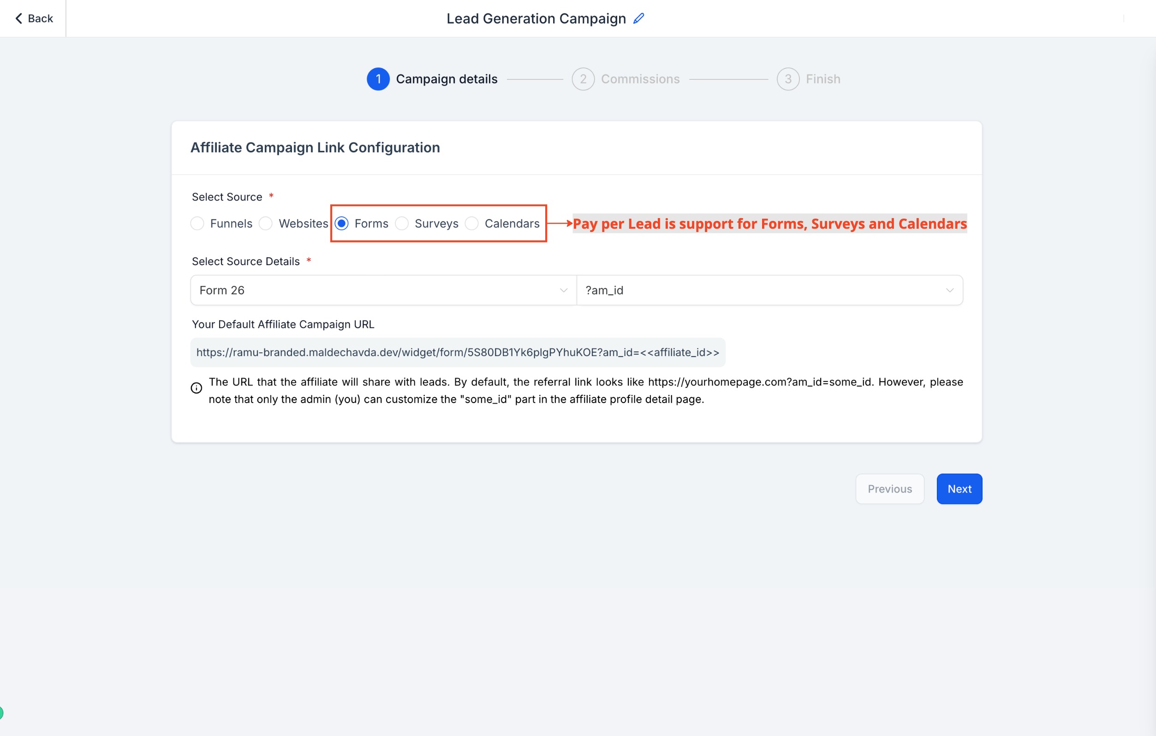This screenshot has width=1156, height=736.
Task: Click step 3 circle icon for Finish
Action: pos(788,79)
